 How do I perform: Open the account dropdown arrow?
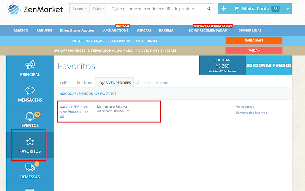(x=288, y=9)
